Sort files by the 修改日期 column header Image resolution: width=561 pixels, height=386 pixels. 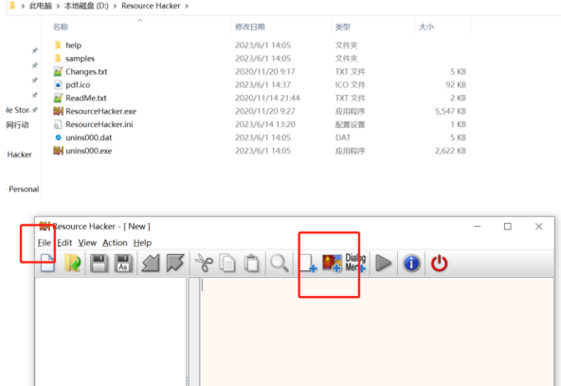point(250,27)
